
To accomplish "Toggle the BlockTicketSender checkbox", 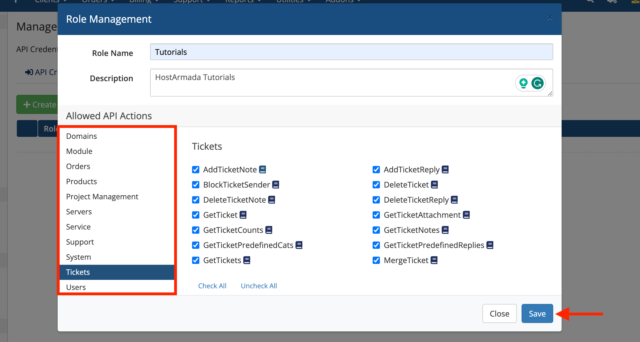I will (196, 185).
